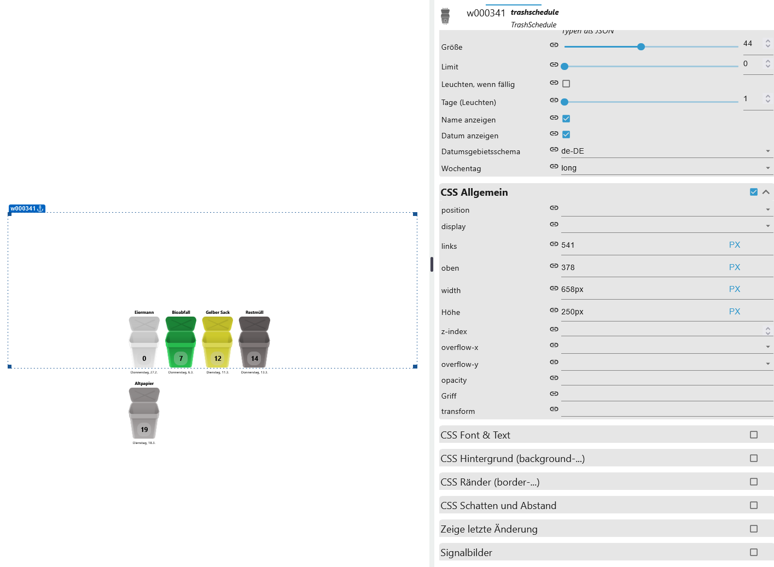Screen dimensions: 774x567
Task: Click link icon for oben property
Action: point(554,266)
